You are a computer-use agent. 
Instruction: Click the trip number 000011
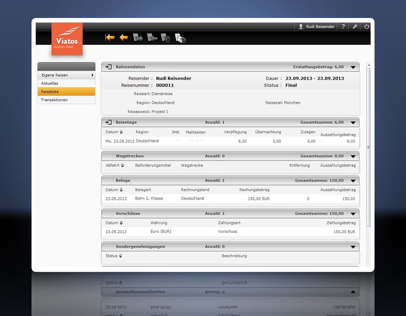(x=165, y=85)
